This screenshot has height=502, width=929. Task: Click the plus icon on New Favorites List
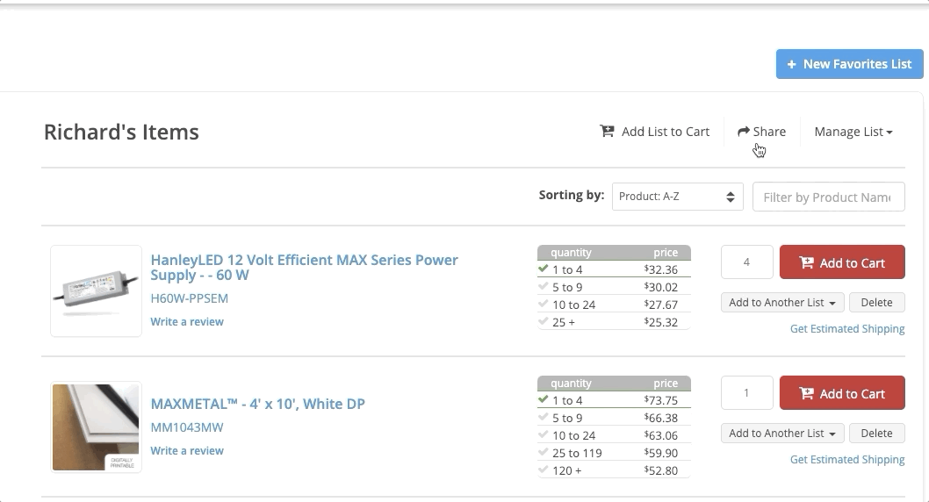click(x=791, y=64)
